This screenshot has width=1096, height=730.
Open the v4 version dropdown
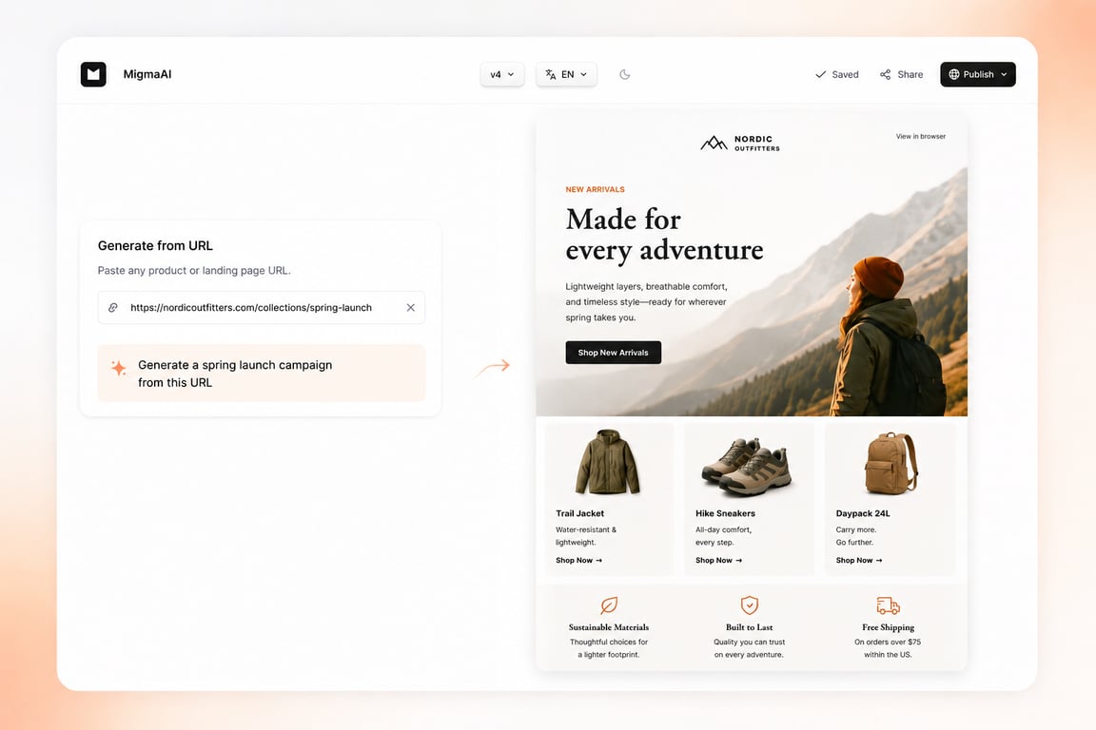click(502, 74)
